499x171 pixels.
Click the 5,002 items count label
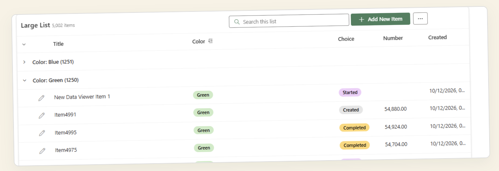63,25
